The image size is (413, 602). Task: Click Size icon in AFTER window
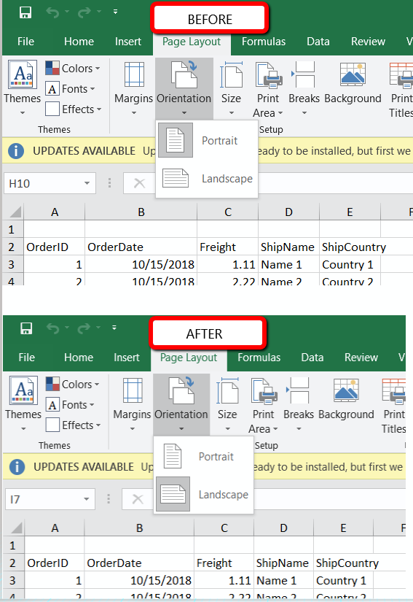(227, 390)
